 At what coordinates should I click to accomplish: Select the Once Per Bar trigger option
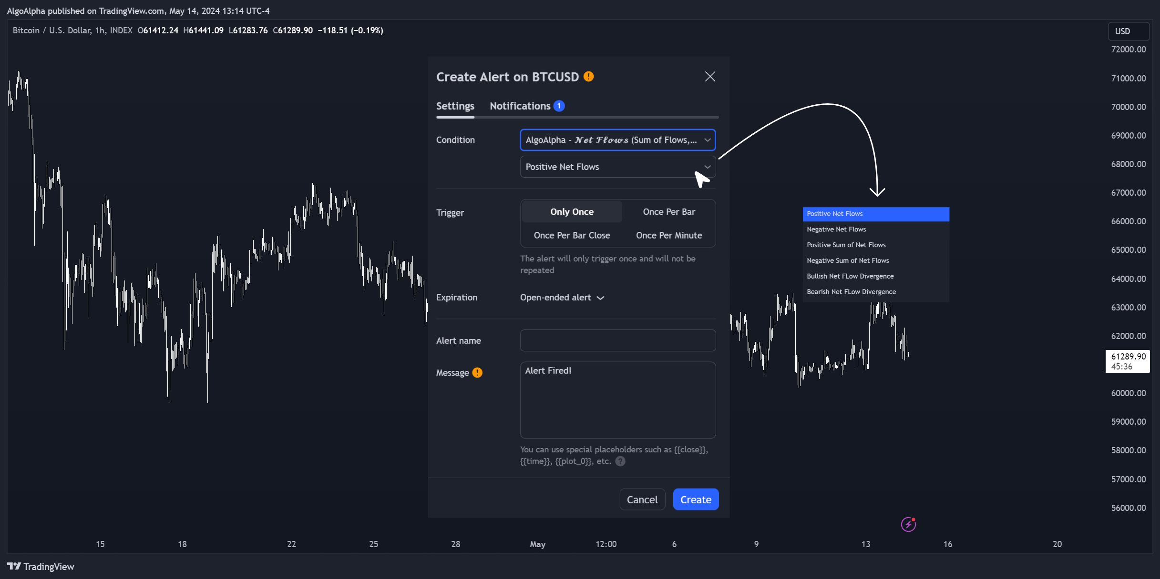(669, 212)
